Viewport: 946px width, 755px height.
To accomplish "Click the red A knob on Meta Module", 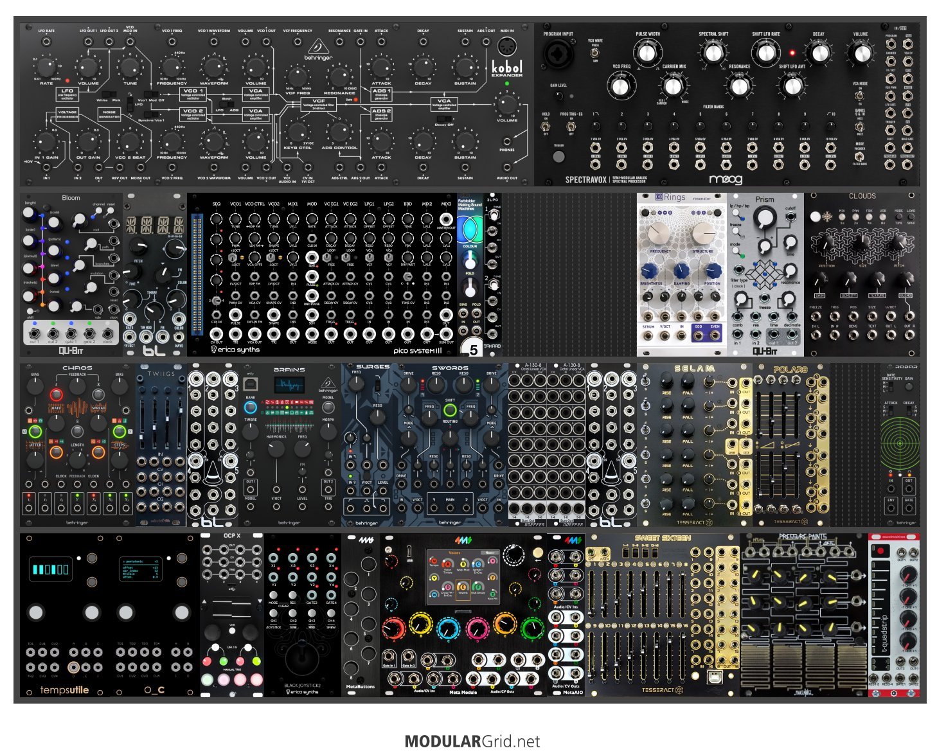I will click(x=393, y=629).
